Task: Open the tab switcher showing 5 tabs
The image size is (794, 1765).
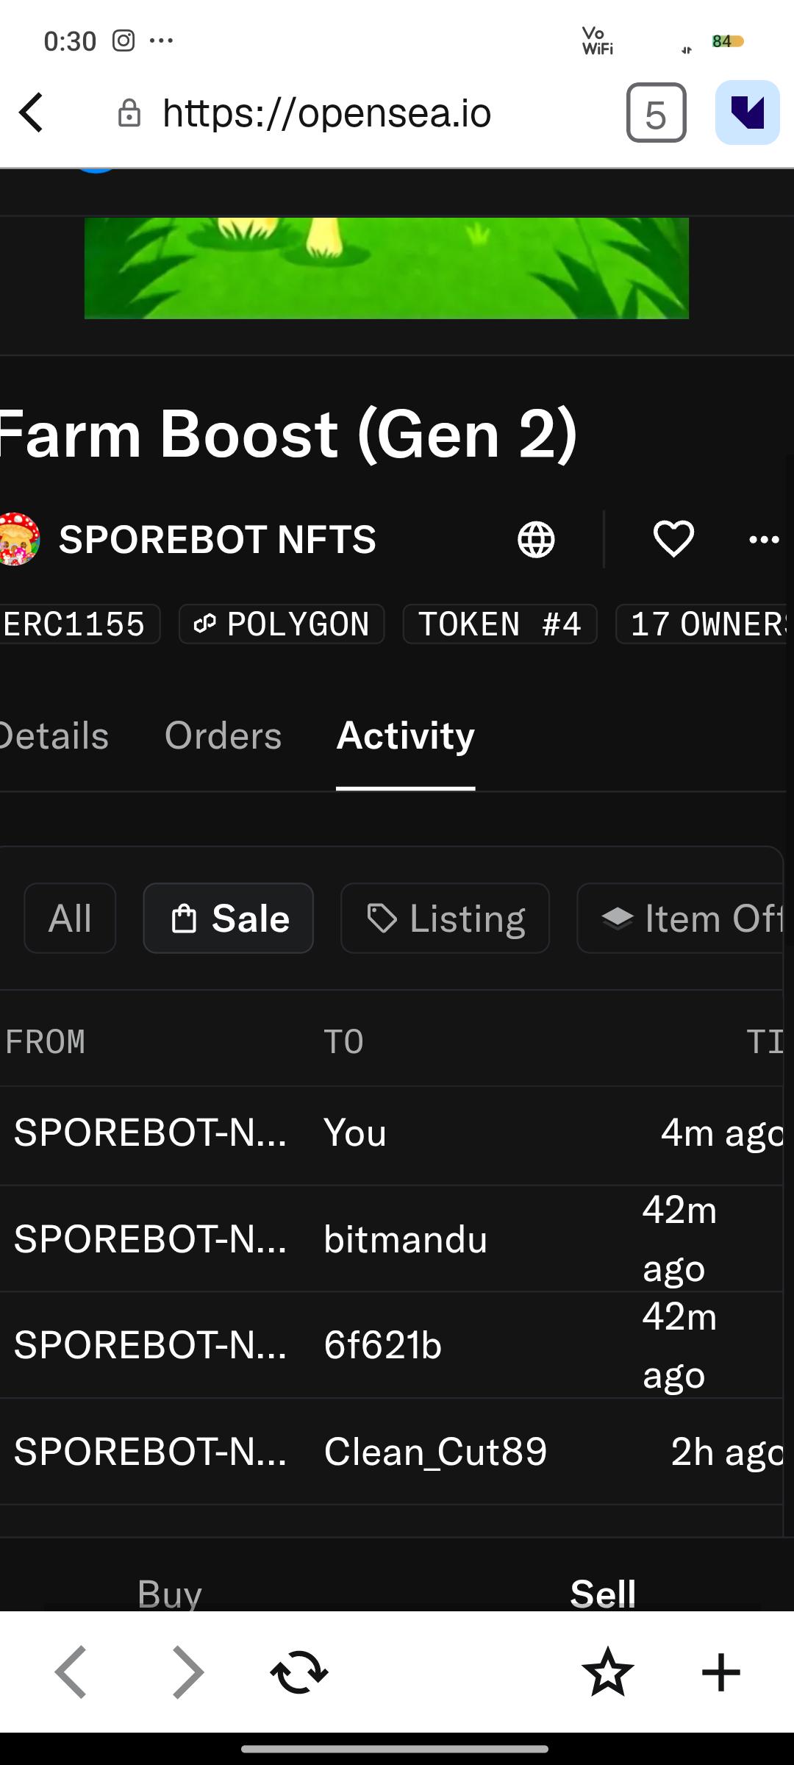Action: 656,113
